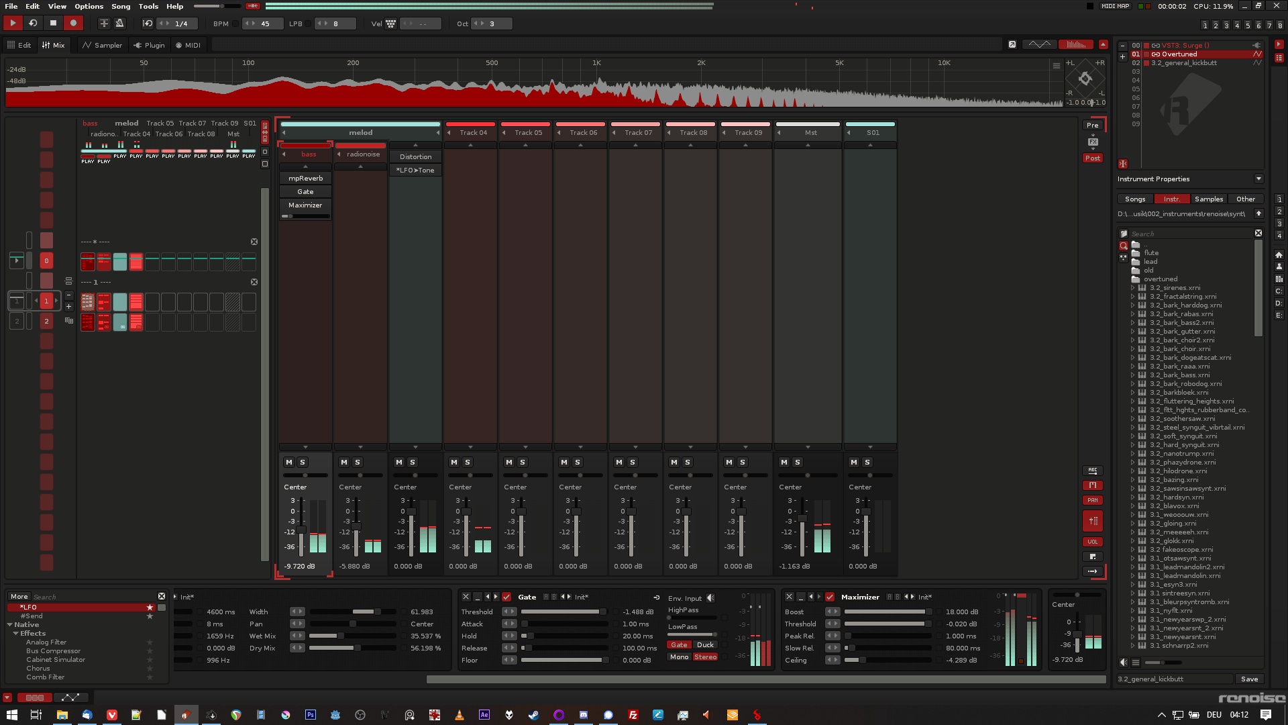Select the mpReverb device on bass track
The height and width of the screenshot is (725, 1288).
pos(305,178)
